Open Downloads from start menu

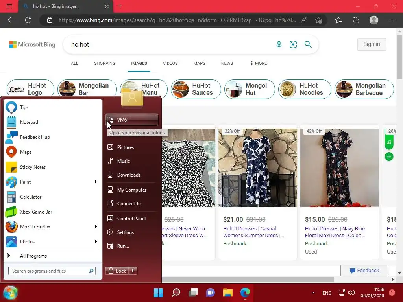pos(131,175)
